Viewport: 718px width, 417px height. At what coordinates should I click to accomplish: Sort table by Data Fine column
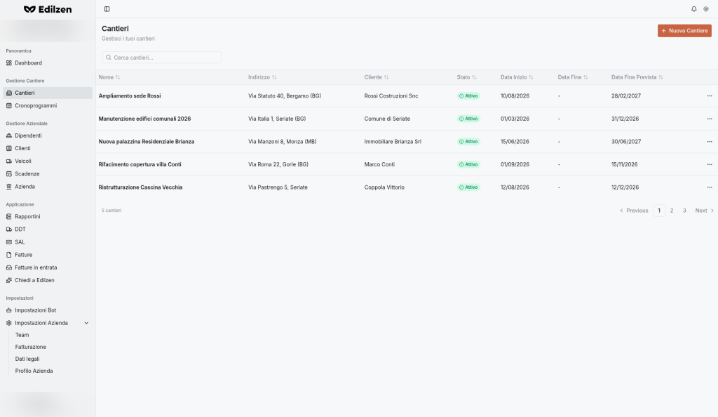[x=572, y=77]
